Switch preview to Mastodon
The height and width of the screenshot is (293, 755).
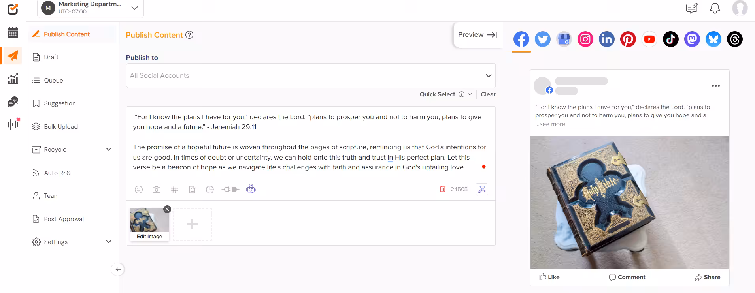tap(692, 39)
